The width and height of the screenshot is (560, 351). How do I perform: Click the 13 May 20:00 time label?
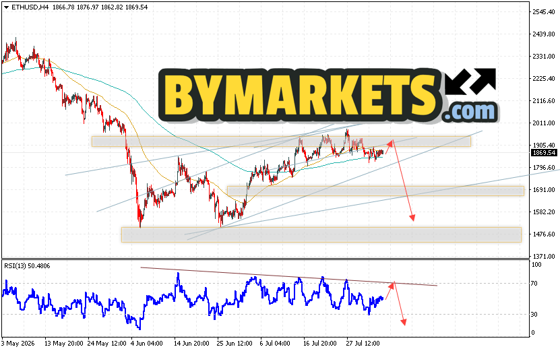tap(64, 344)
